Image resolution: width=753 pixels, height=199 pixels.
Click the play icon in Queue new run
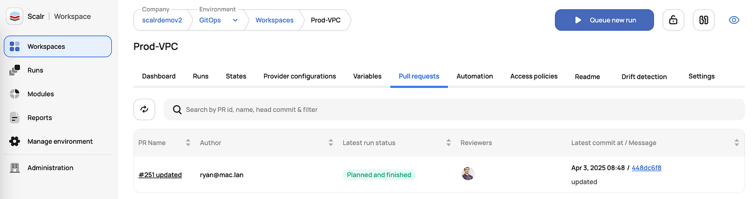click(578, 20)
